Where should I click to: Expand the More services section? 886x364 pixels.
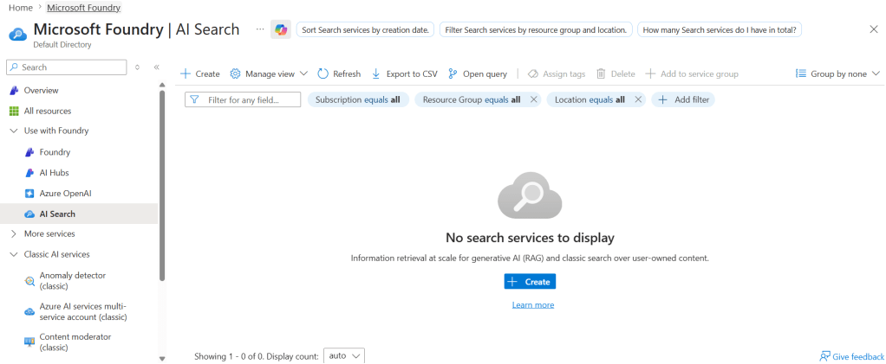14,233
